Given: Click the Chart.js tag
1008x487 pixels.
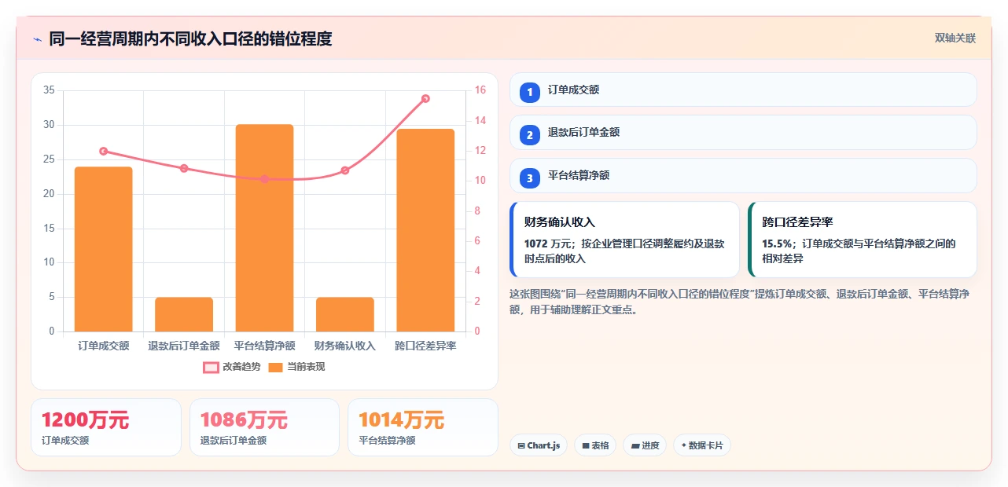Looking at the screenshot, I should [x=539, y=445].
